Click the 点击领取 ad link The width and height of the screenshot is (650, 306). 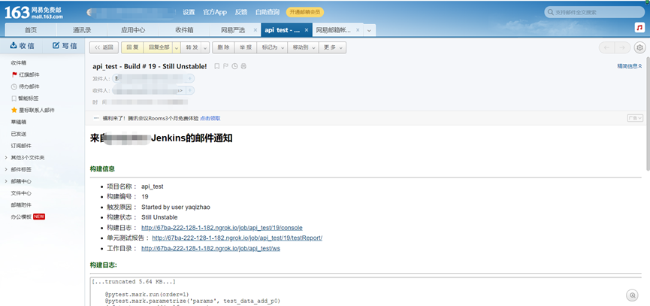[210, 118]
